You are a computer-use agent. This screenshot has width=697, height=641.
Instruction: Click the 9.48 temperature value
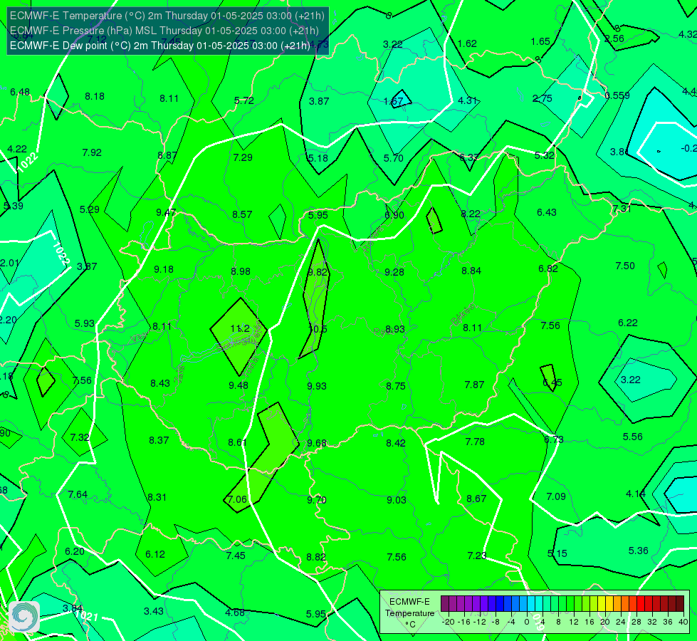point(239,385)
